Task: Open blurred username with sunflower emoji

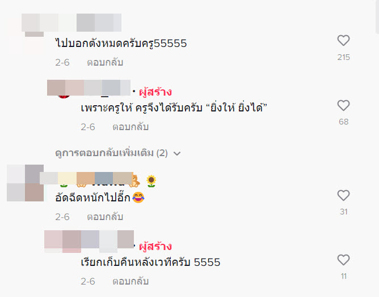Action: click(x=86, y=178)
